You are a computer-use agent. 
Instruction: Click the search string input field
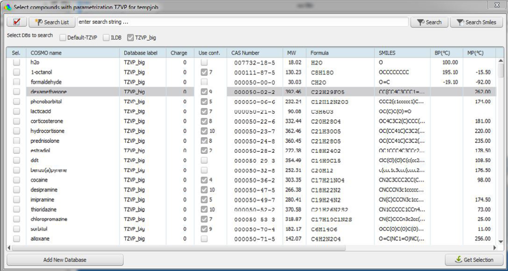coord(242,22)
